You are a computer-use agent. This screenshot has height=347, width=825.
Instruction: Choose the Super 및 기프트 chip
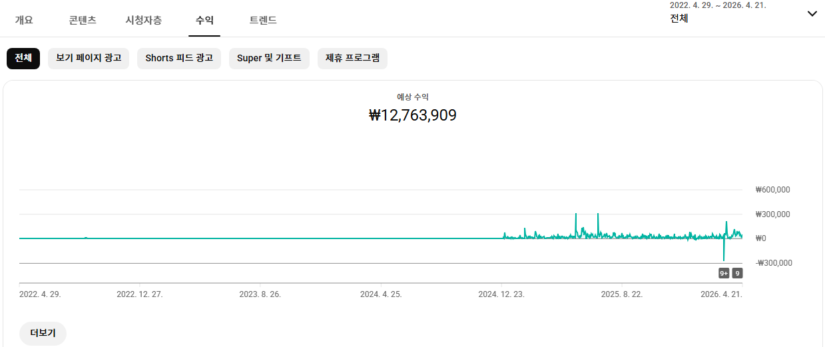[x=269, y=58]
